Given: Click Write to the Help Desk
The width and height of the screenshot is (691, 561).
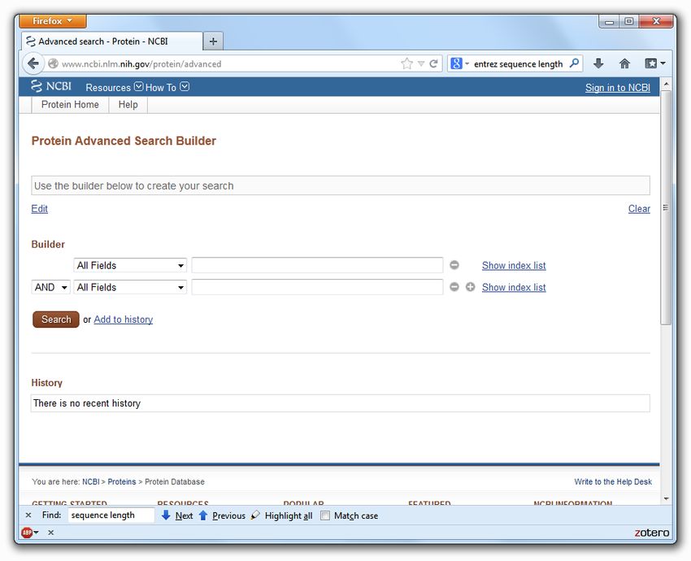Looking at the screenshot, I should (x=613, y=481).
